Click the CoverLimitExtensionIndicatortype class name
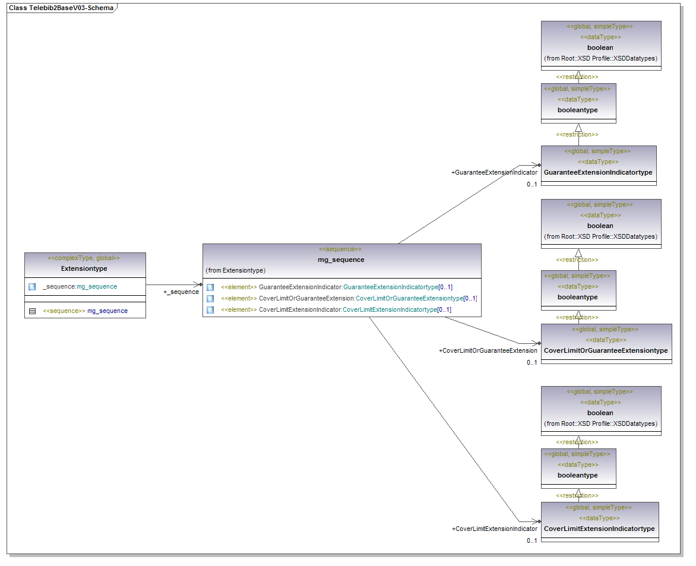 coord(599,529)
